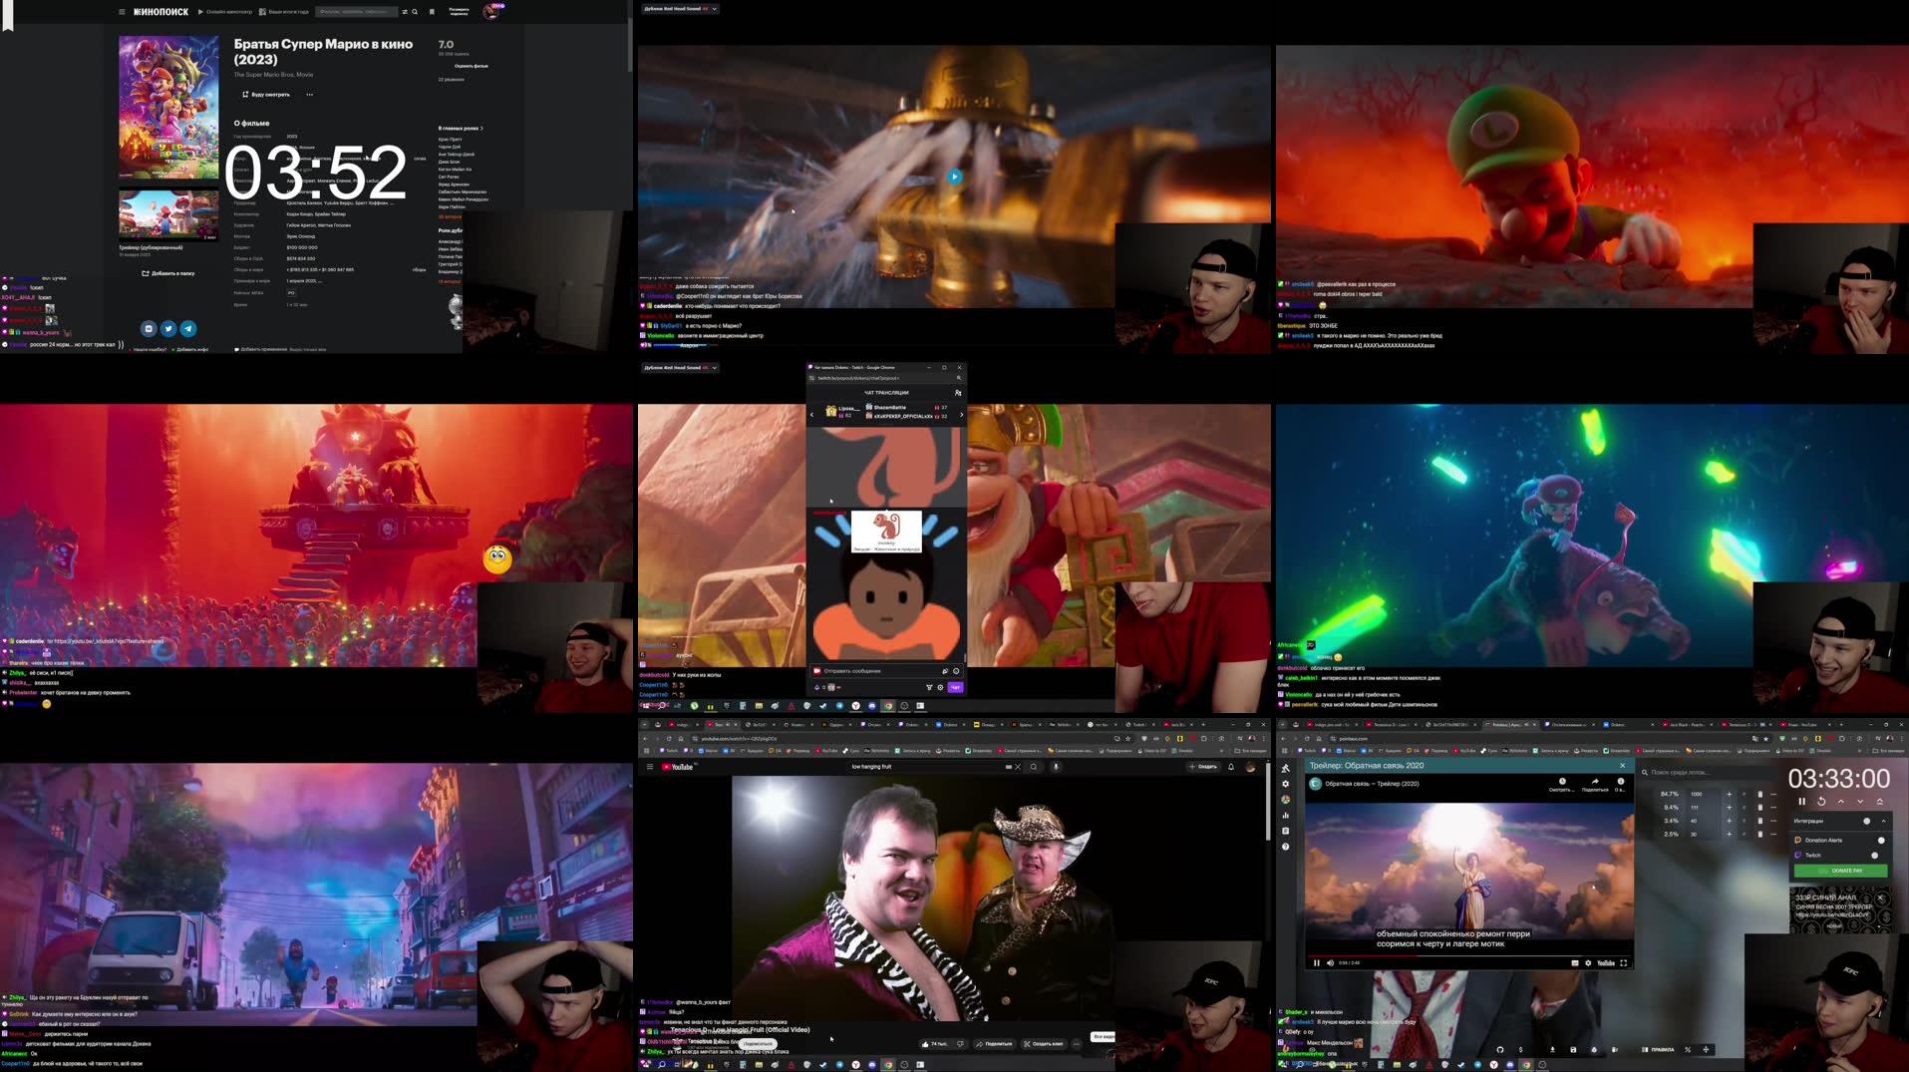This screenshot has width=1909, height=1072.
Task: Open embedded trailer quality settings gear
Action: pos(1588,963)
